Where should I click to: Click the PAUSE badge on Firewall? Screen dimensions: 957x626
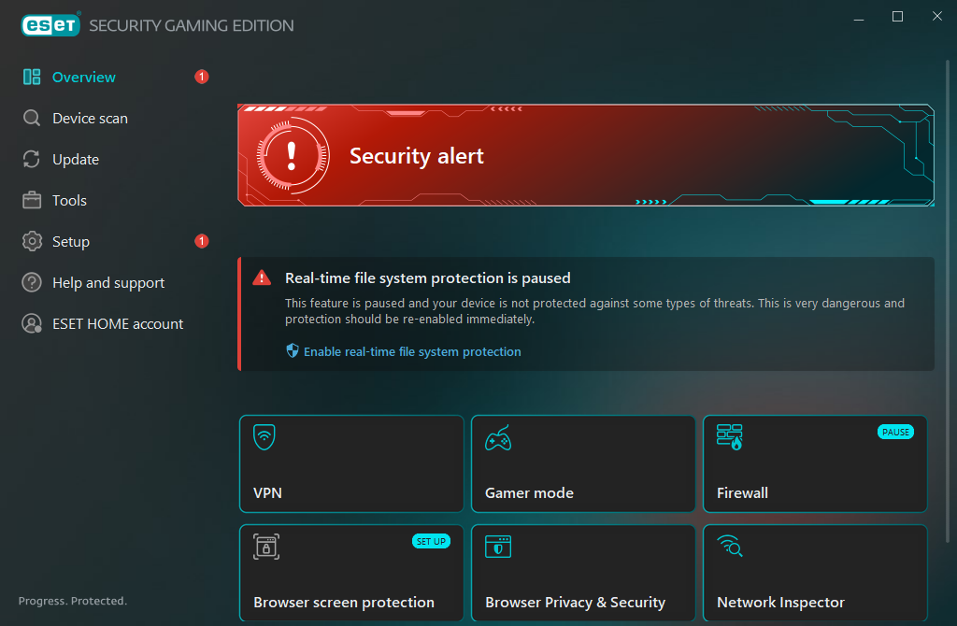(x=895, y=432)
